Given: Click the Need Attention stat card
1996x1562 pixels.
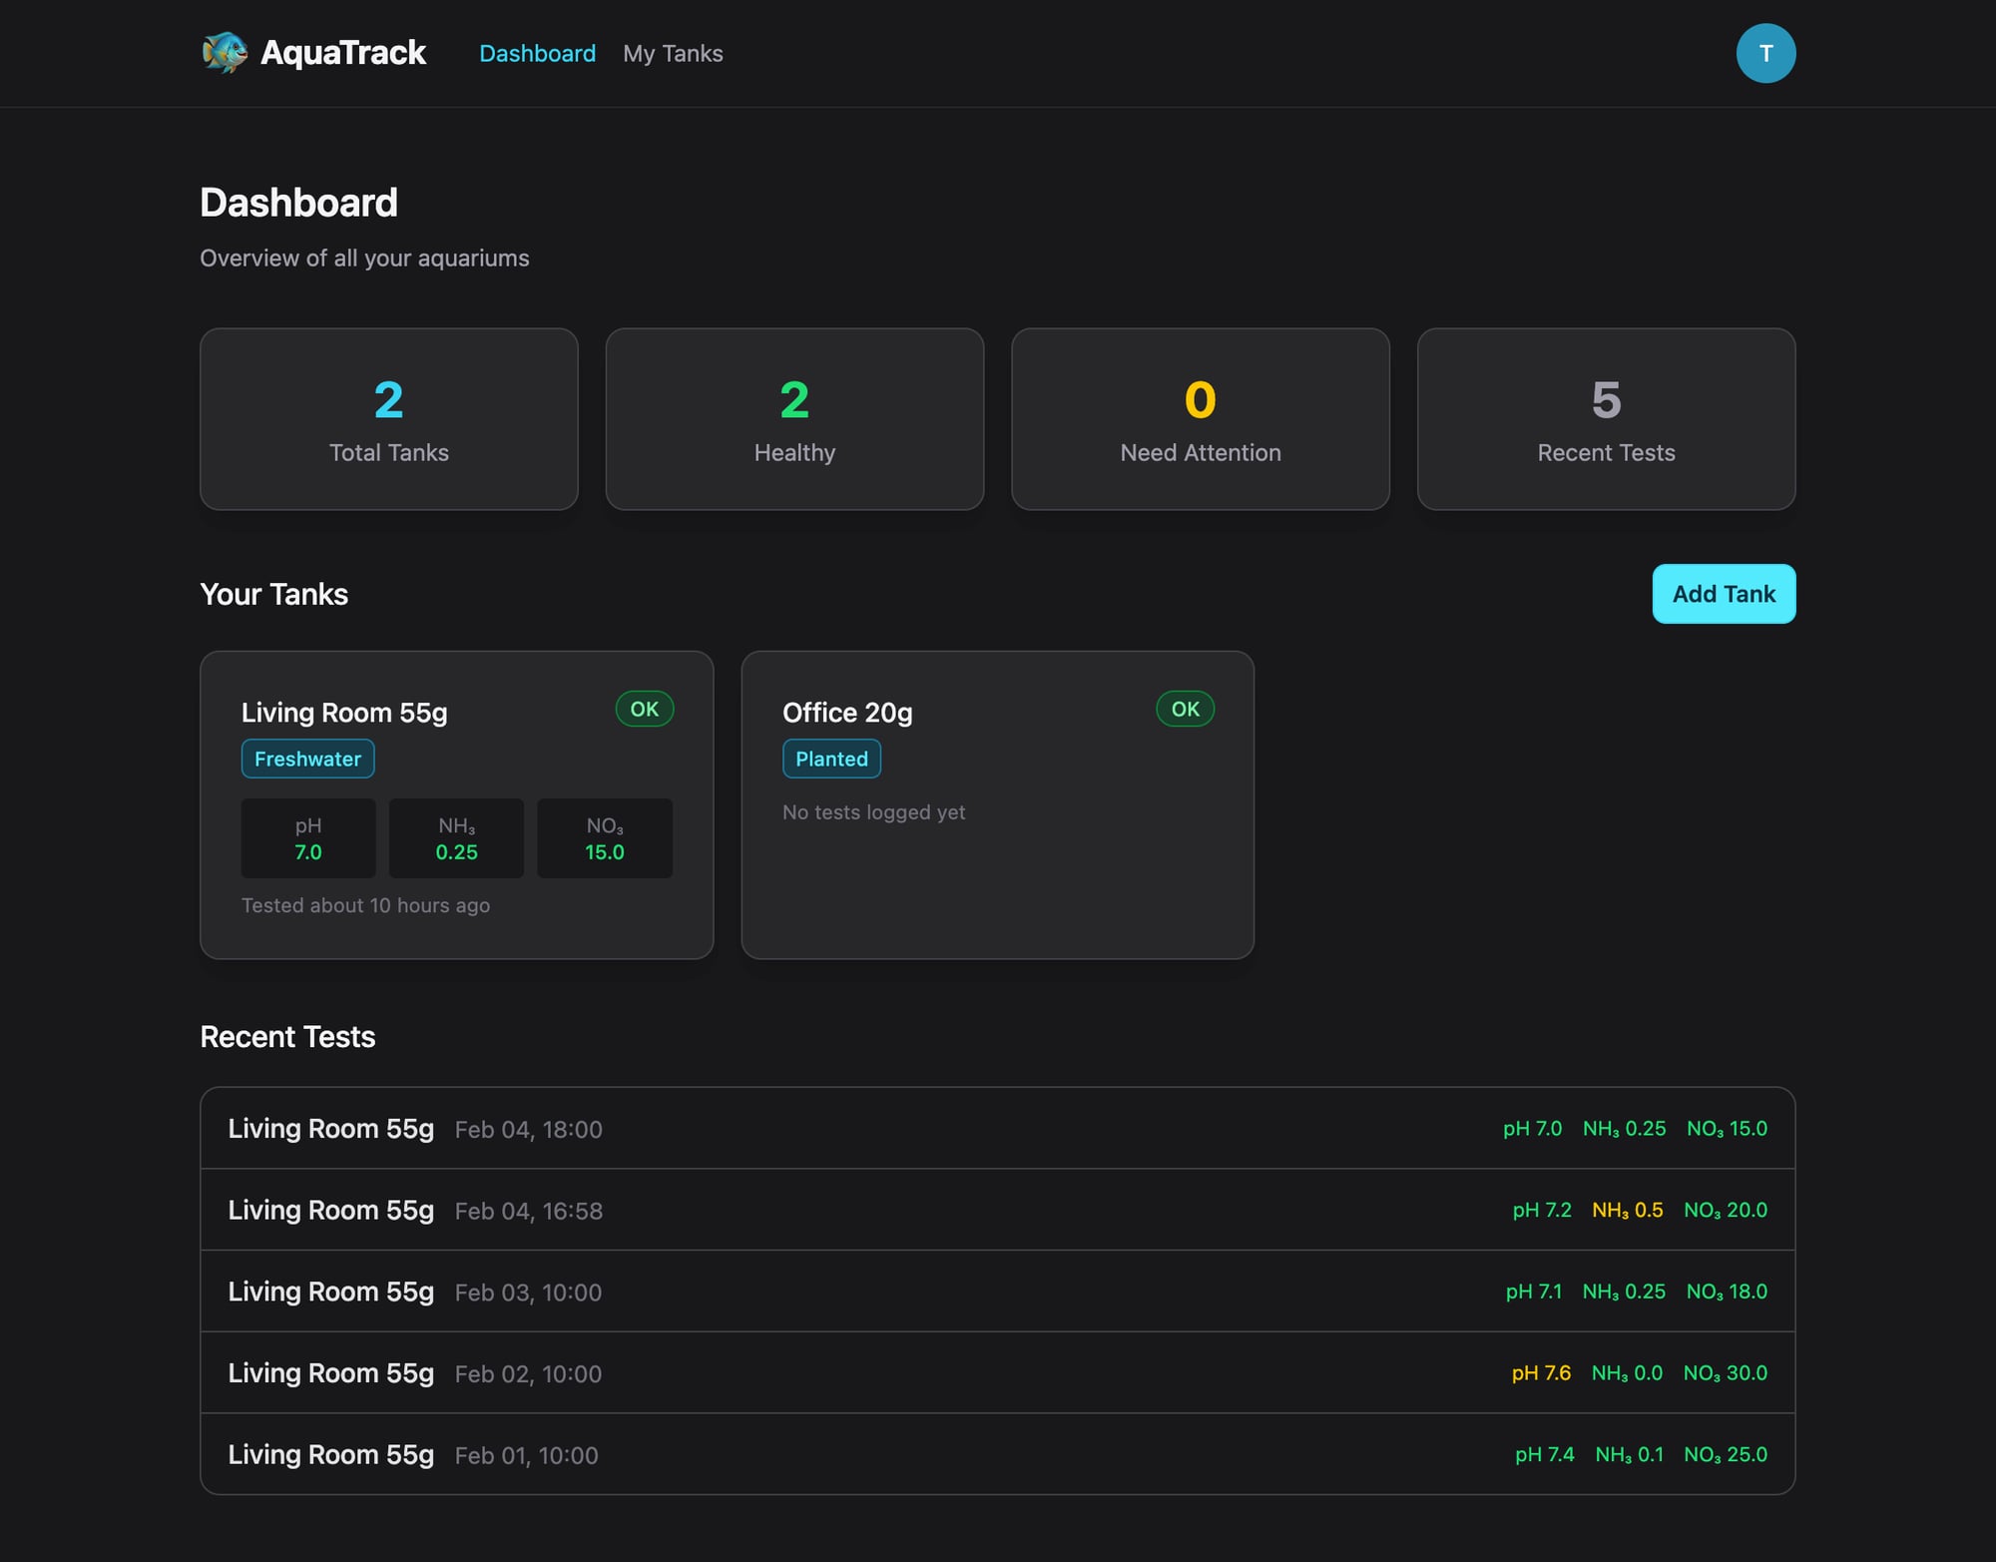Looking at the screenshot, I should click(x=1200, y=419).
